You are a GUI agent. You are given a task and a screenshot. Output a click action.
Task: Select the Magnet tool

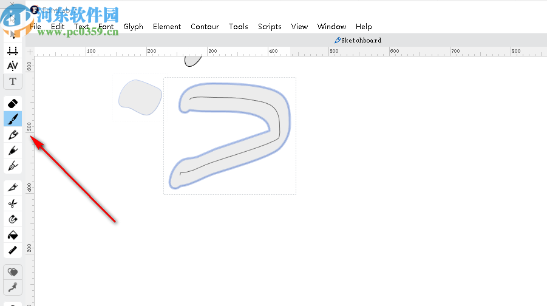[13, 219]
